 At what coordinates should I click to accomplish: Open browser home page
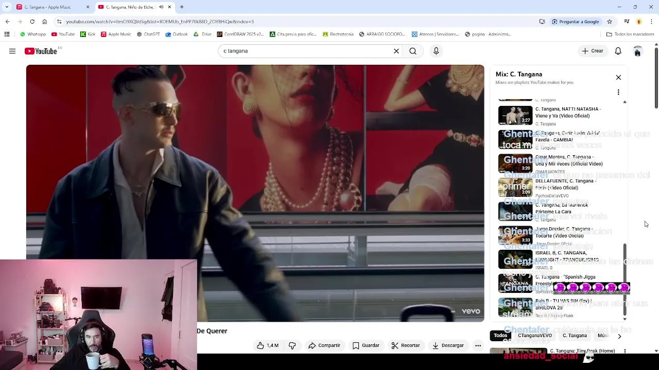click(44, 22)
